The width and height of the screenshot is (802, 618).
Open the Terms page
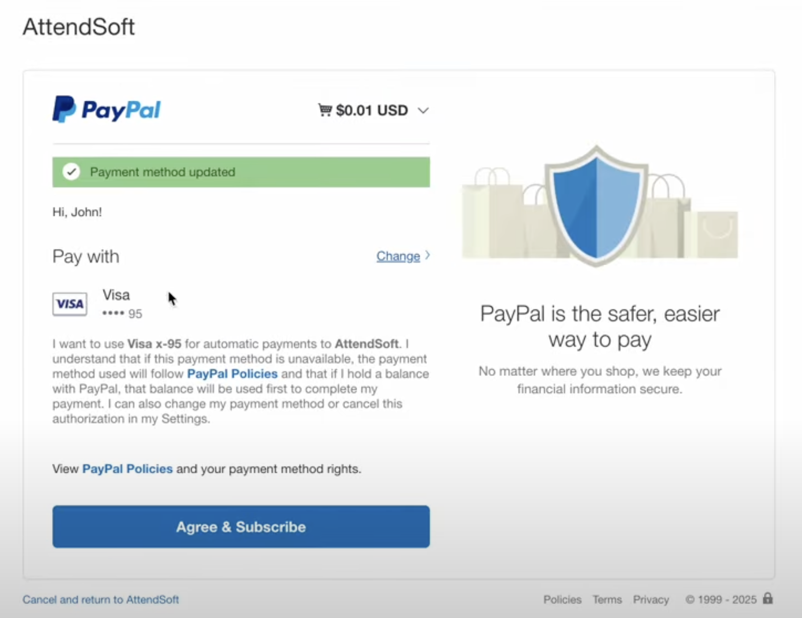pos(607,599)
